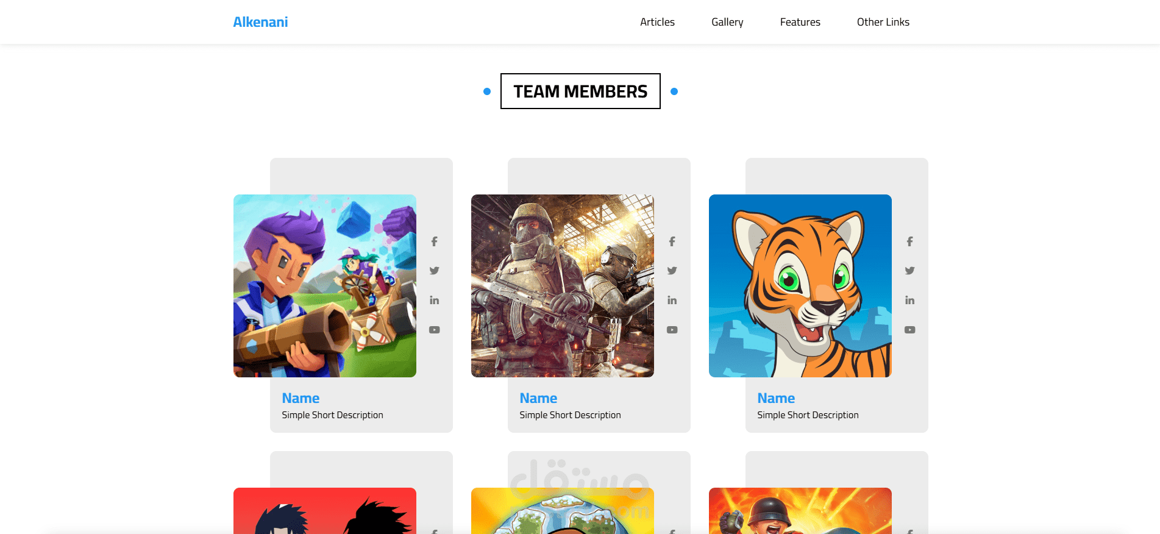This screenshot has height=534, width=1160.
Task: Open LinkedIn icon on purple-haired character card
Action: [434, 300]
